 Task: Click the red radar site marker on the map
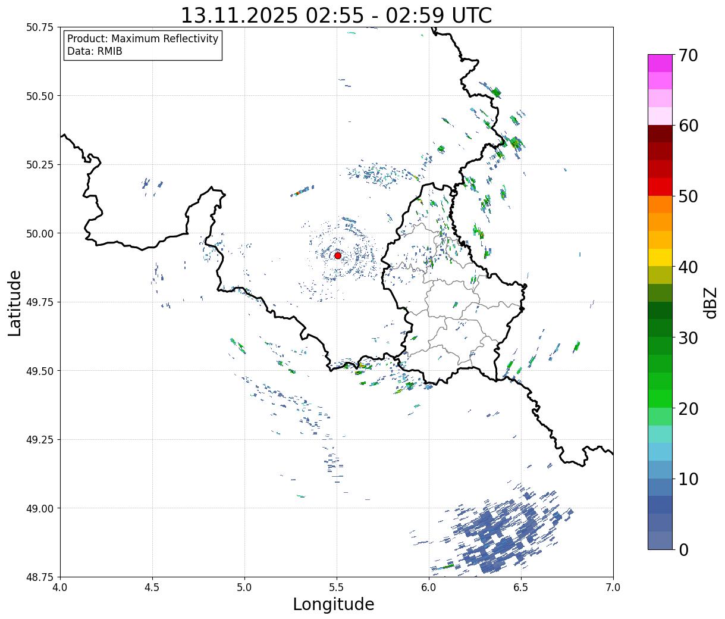tap(338, 255)
